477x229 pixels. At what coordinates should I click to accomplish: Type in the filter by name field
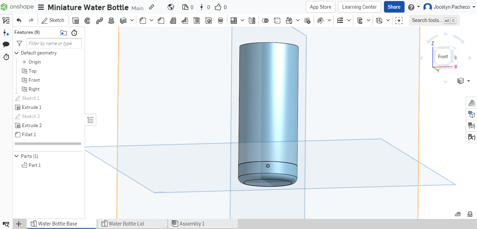[54, 43]
